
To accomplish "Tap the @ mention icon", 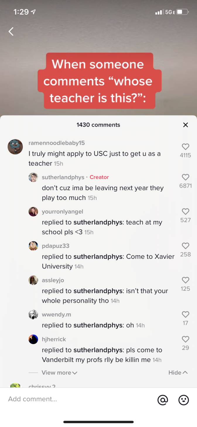I will [x=162, y=400].
